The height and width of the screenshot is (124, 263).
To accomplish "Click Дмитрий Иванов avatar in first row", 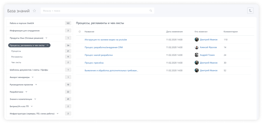I will [197, 40].
